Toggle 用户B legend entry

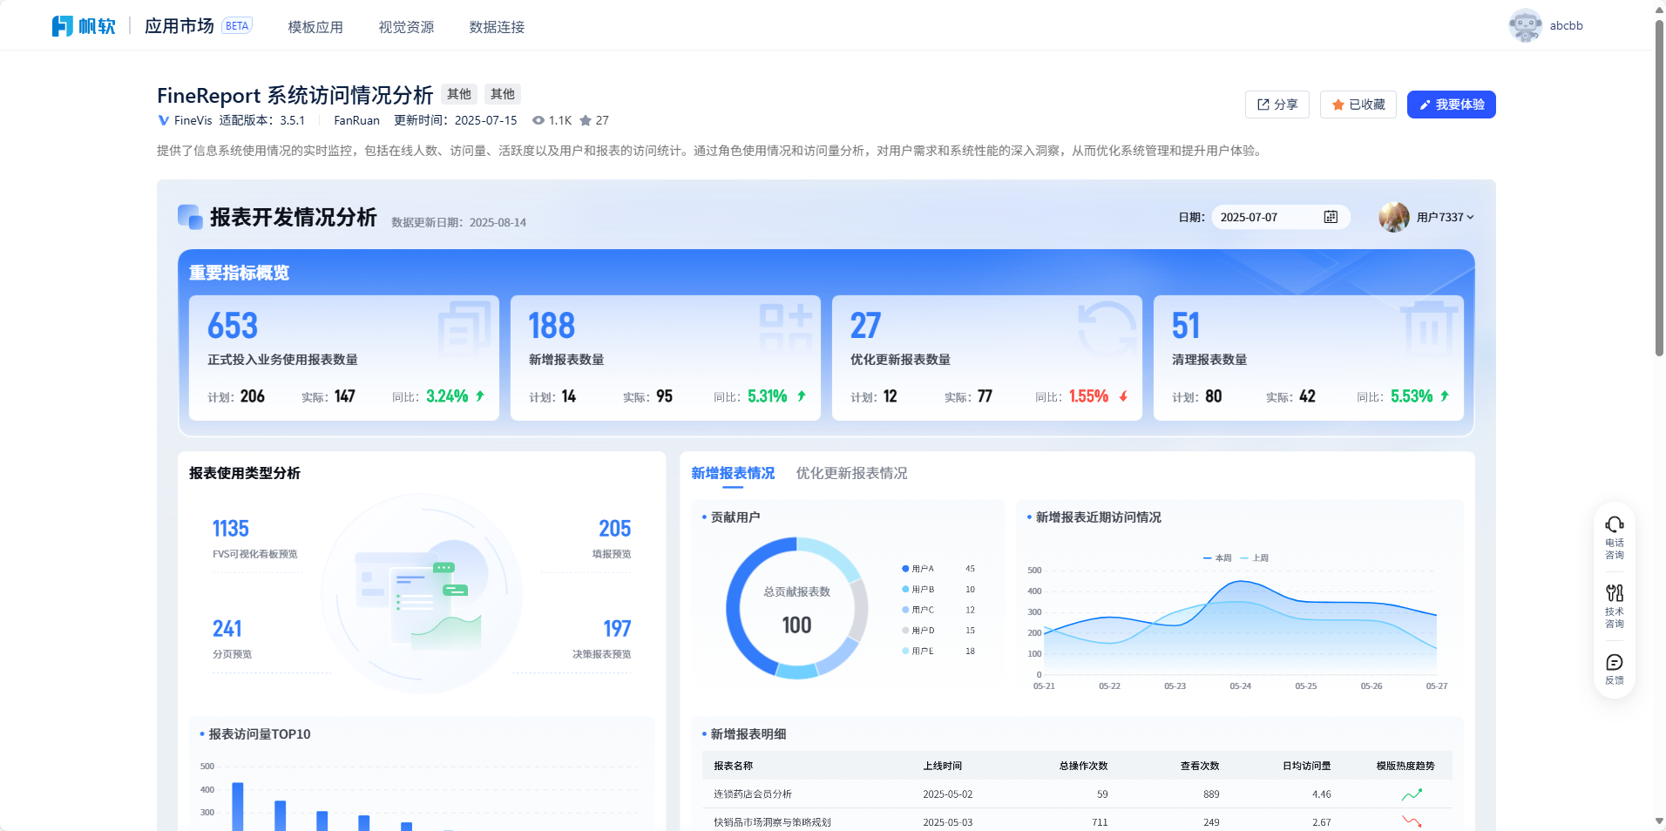[918, 590]
